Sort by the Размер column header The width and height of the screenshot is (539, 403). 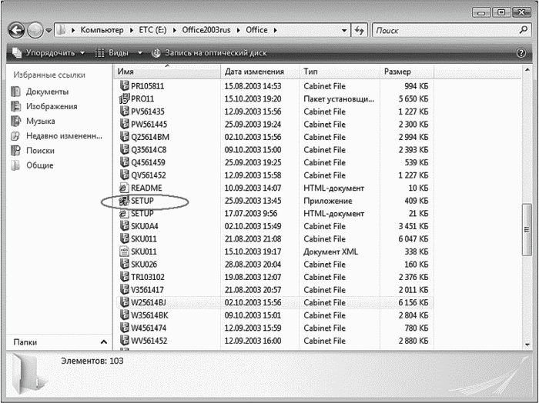point(407,72)
